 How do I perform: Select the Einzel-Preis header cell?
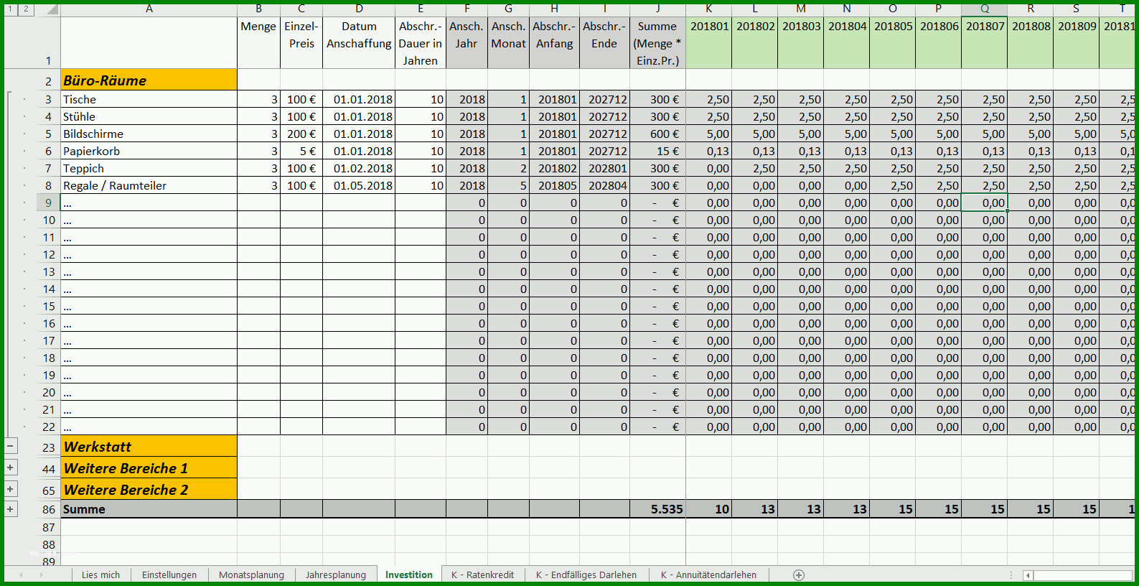tap(301, 42)
